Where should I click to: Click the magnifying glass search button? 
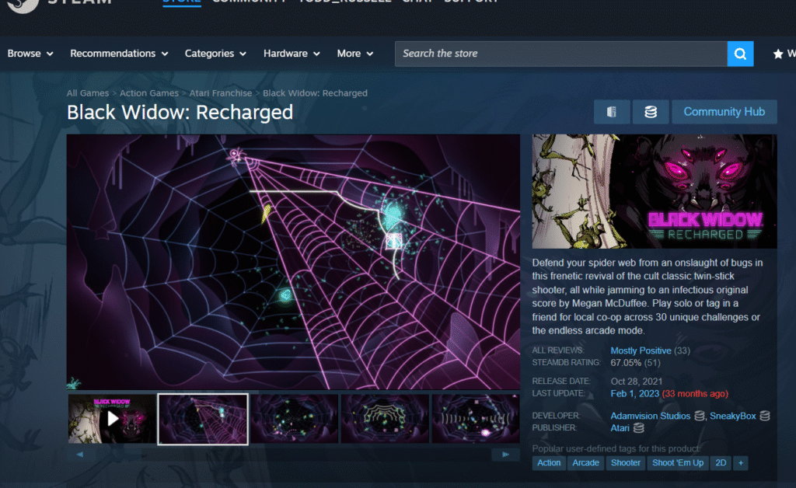point(740,54)
